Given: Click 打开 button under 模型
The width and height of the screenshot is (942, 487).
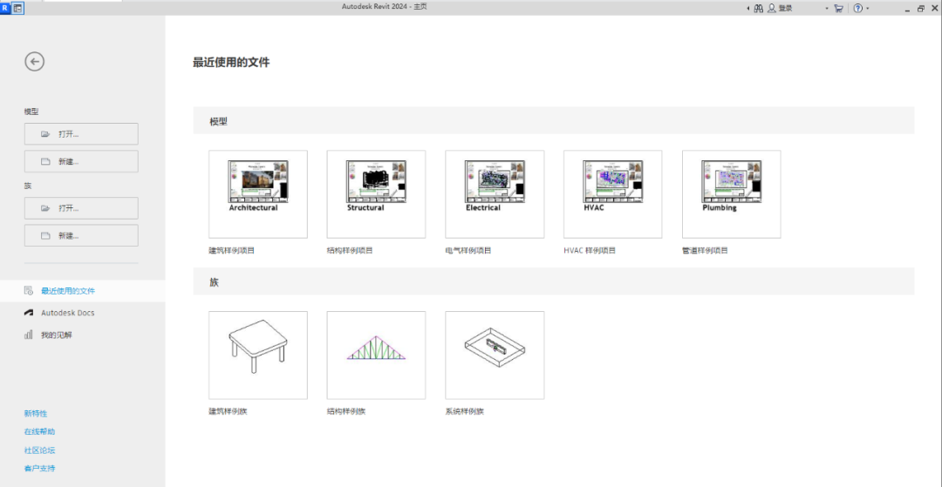Looking at the screenshot, I should coord(81,134).
